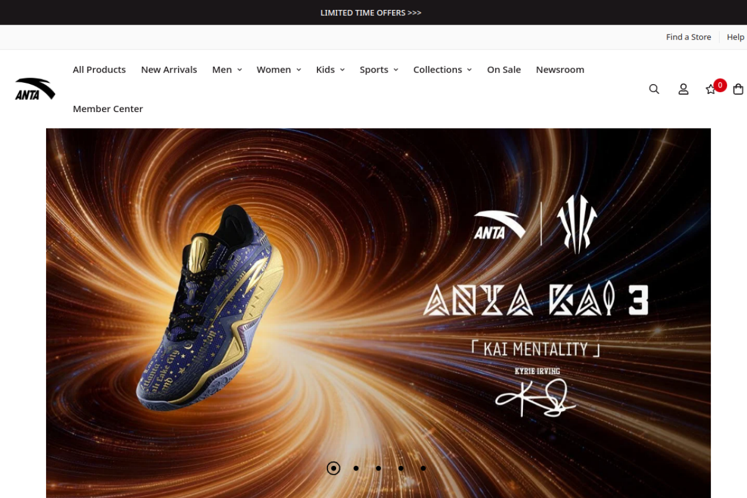The height and width of the screenshot is (498, 747).
Task: Expand the Sports menu
Action: coord(379,69)
